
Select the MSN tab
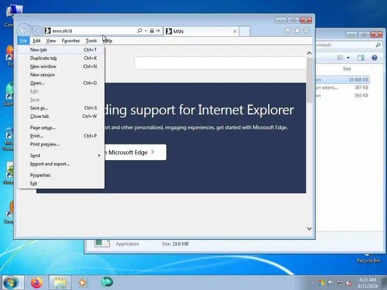pyautogui.click(x=201, y=31)
